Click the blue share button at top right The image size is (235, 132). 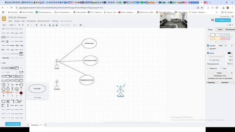point(223,20)
